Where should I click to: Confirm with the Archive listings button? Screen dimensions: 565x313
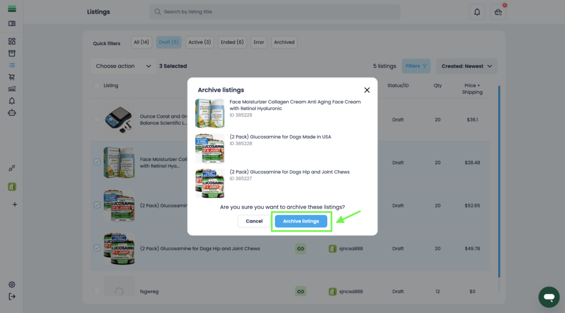click(301, 221)
